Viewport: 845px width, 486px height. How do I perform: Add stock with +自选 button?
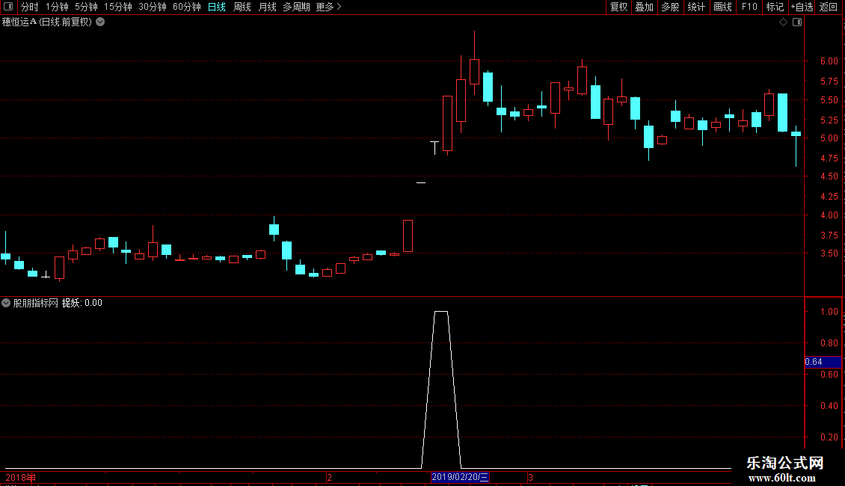click(x=802, y=7)
